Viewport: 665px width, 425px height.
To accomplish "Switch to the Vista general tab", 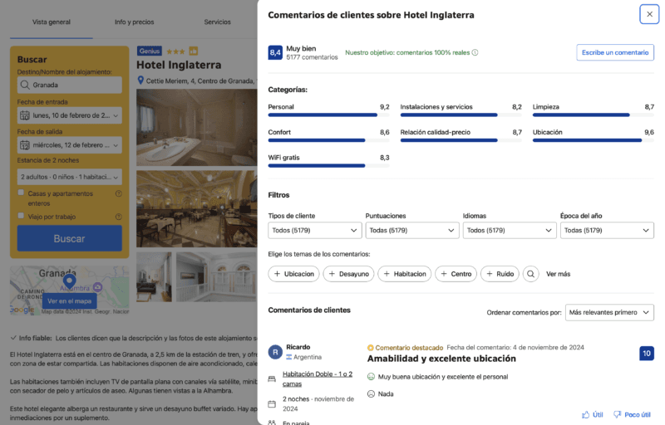I will pos(52,22).
